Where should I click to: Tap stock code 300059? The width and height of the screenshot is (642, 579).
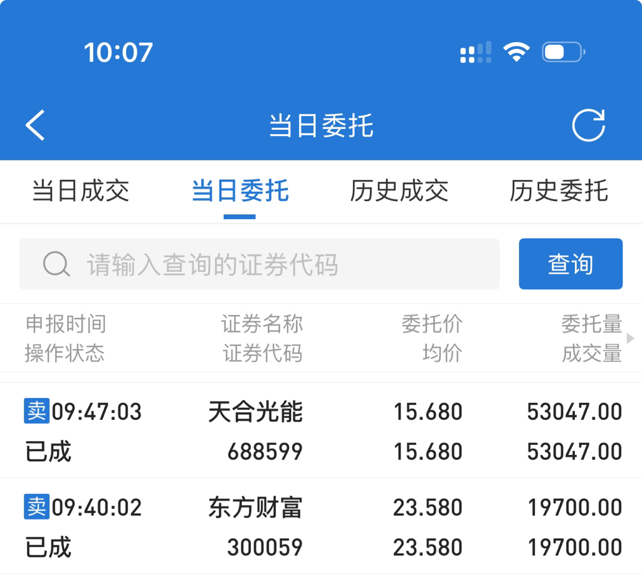click(x=265, y=548)
